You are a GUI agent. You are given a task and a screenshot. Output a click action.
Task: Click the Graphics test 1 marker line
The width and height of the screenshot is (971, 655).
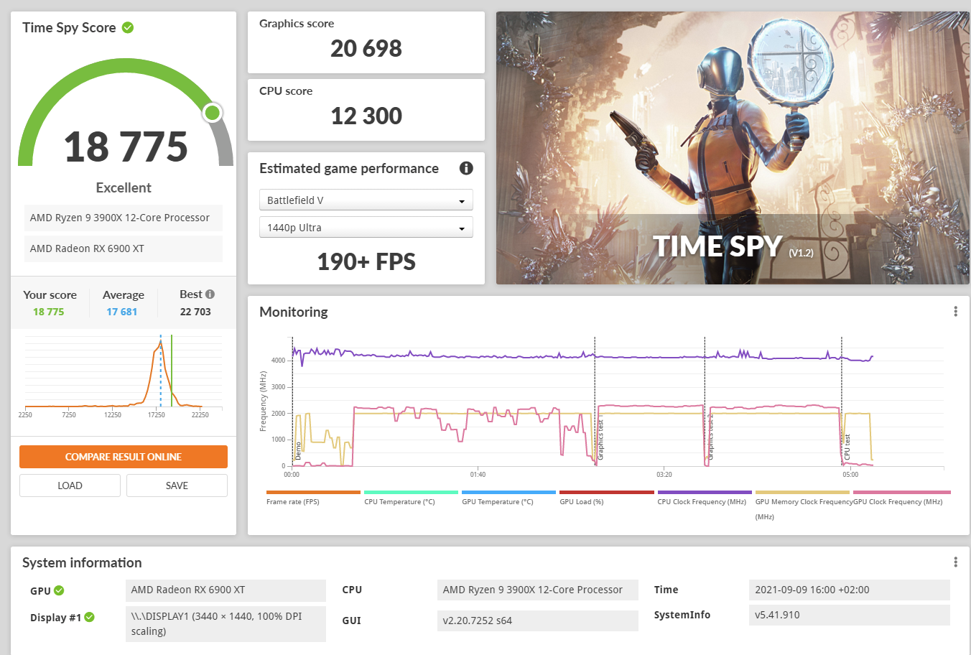coord(595,401)
